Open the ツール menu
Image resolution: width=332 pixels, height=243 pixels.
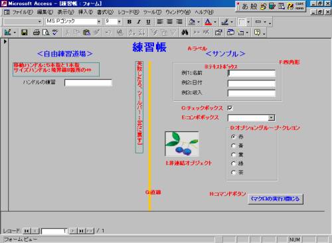pos(152,12)
